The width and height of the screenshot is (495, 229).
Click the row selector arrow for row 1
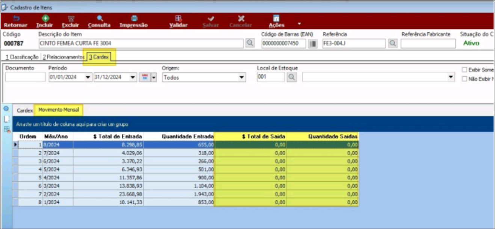coord(15,144)
